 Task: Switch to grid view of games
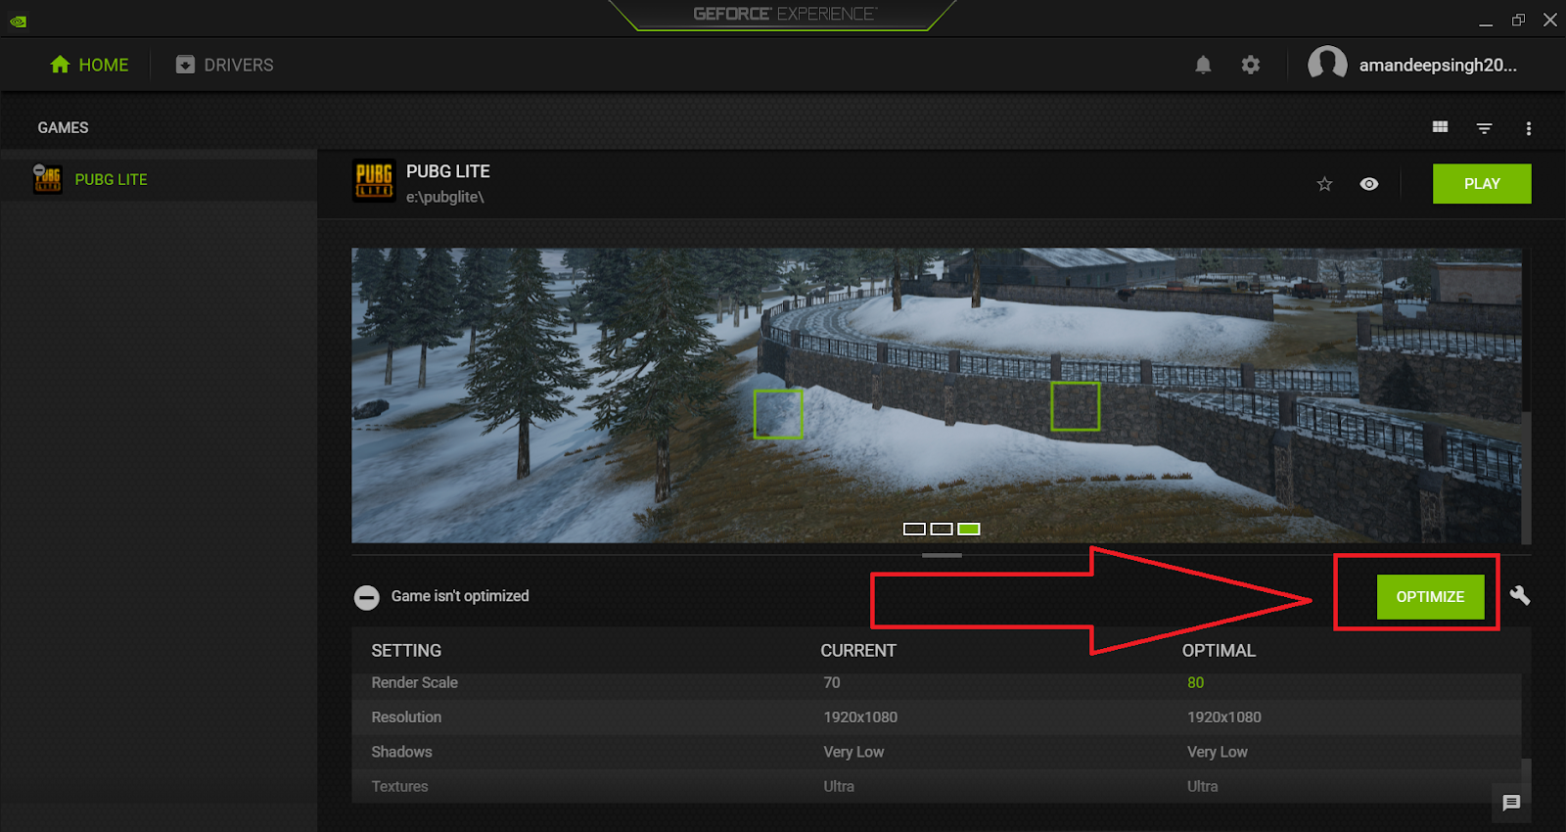pyautogui.click(x=1440, y=127)
